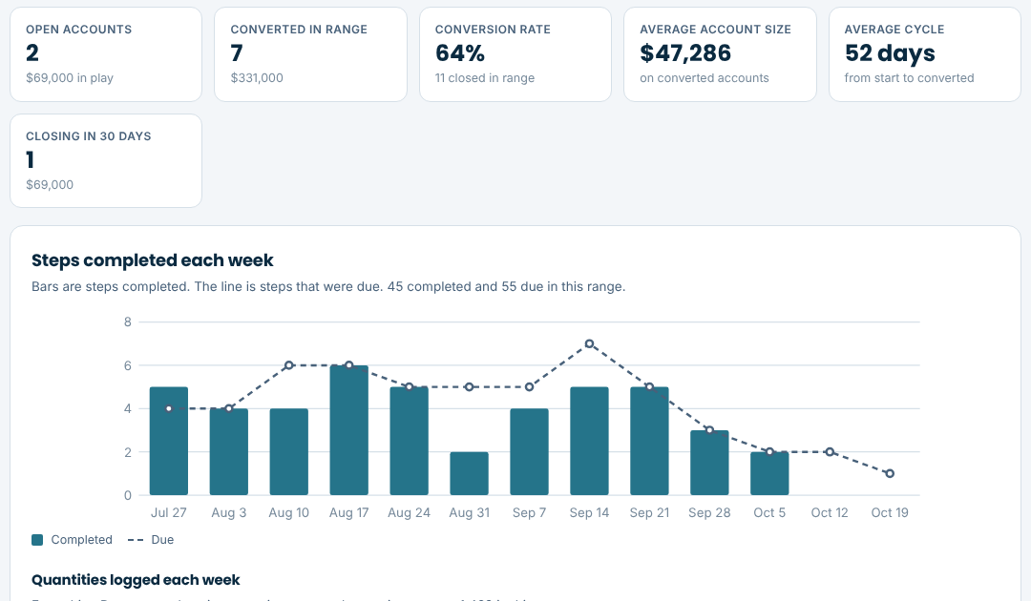1031x601 pixels.
Task: Select the Aug 24 completed bar
Action: coord(409,441)
